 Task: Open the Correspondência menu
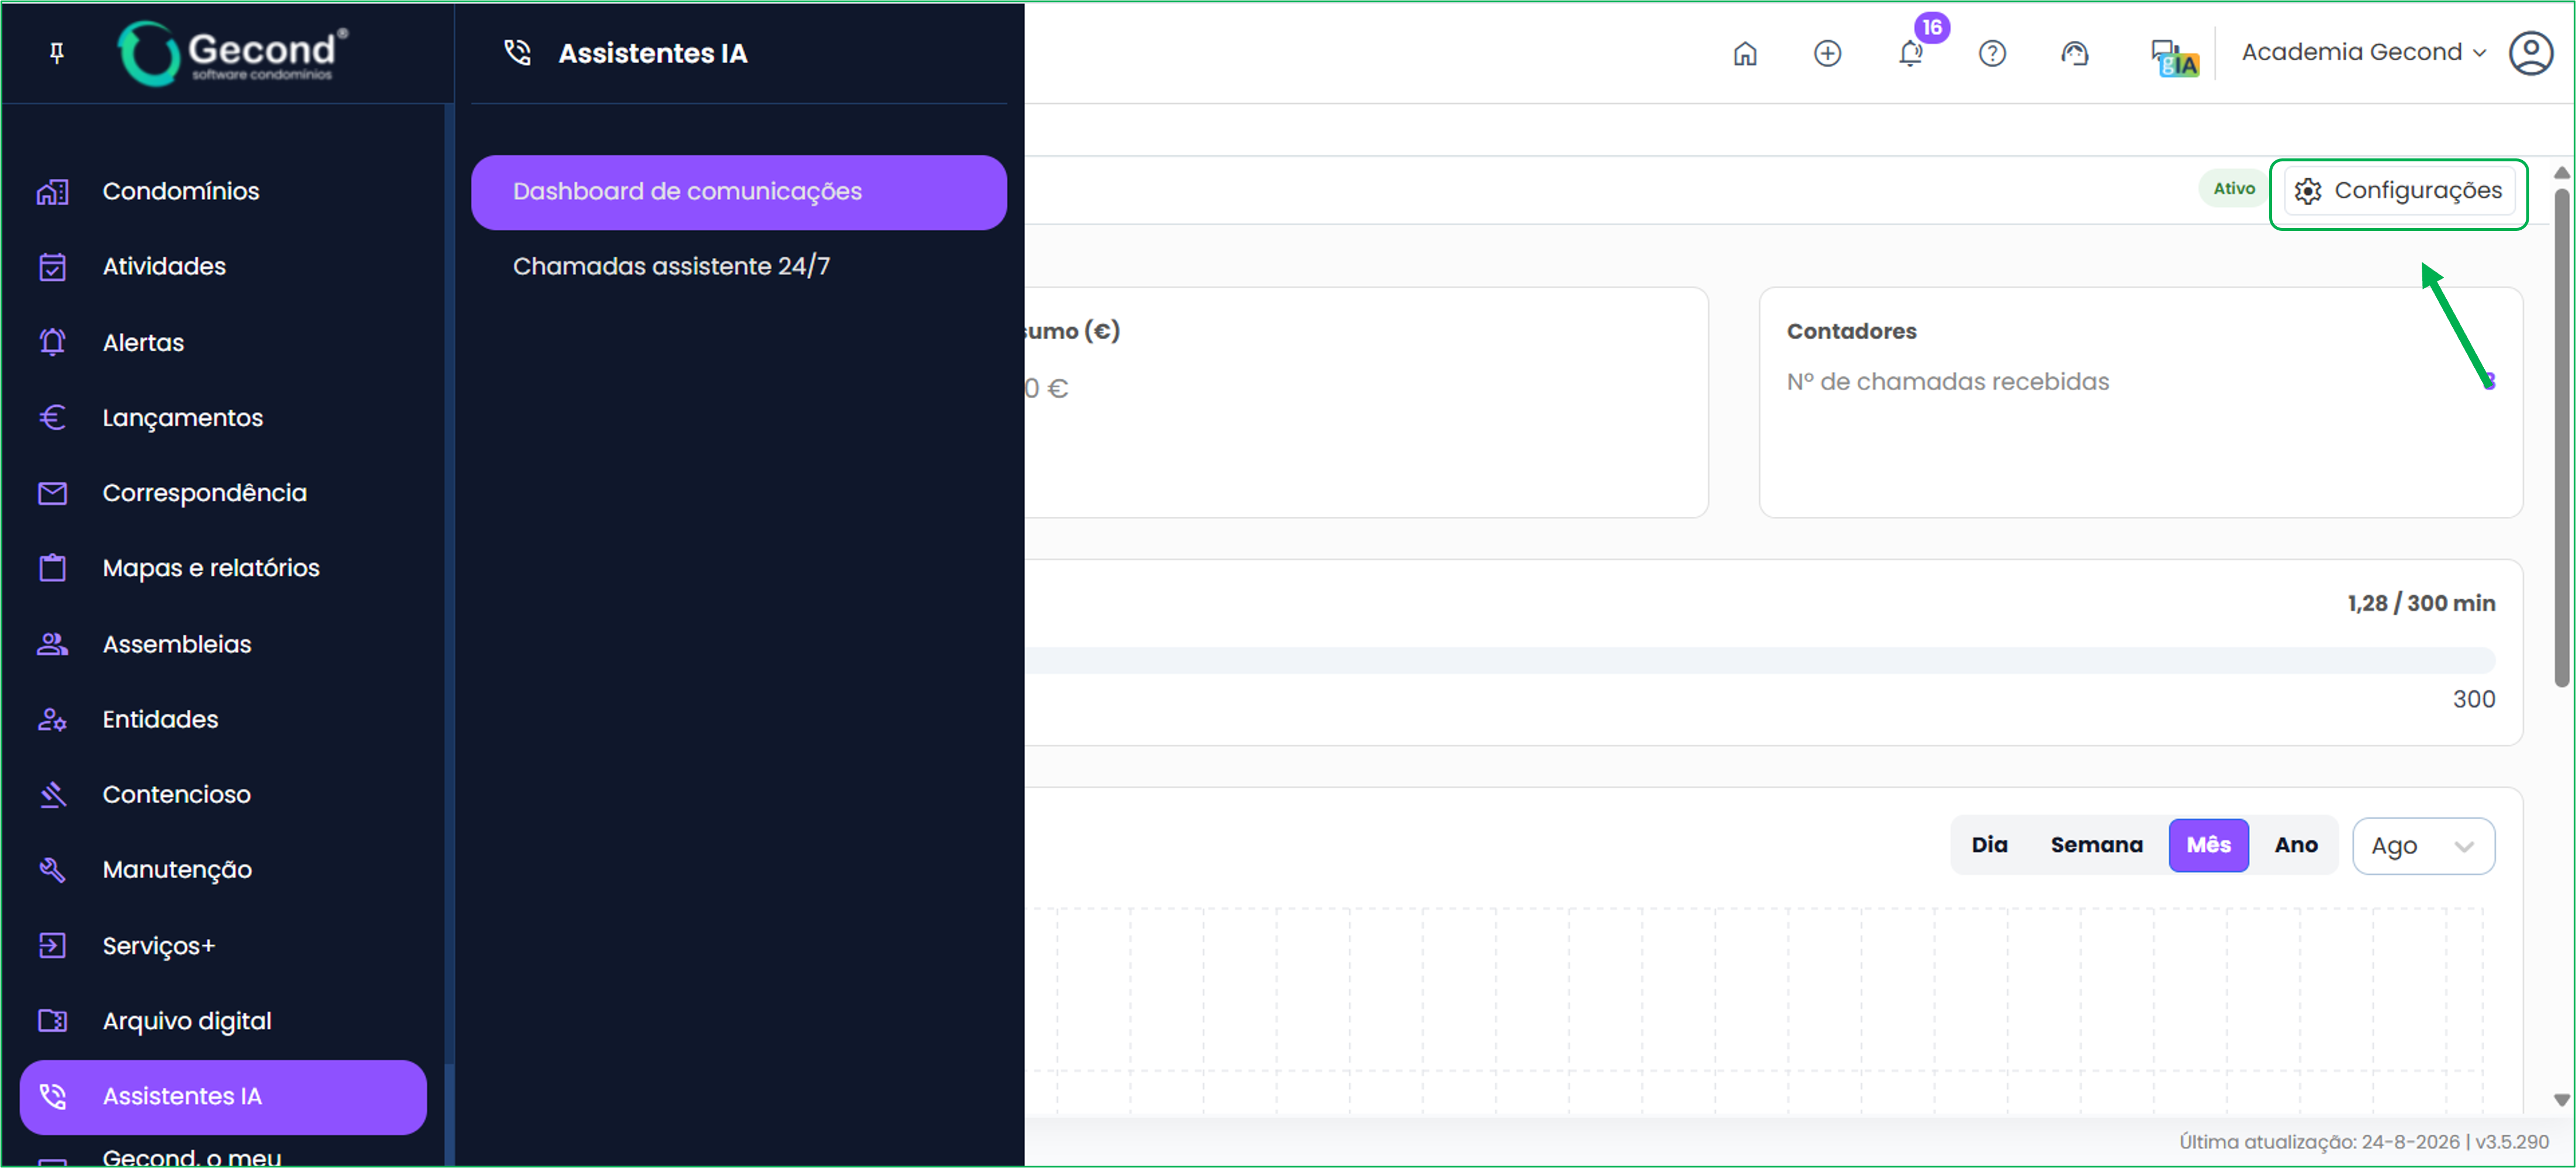click(223, 493)
